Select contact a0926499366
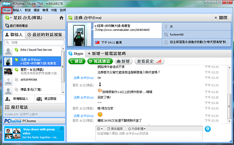Screen dimensions: 234x145 32,81
